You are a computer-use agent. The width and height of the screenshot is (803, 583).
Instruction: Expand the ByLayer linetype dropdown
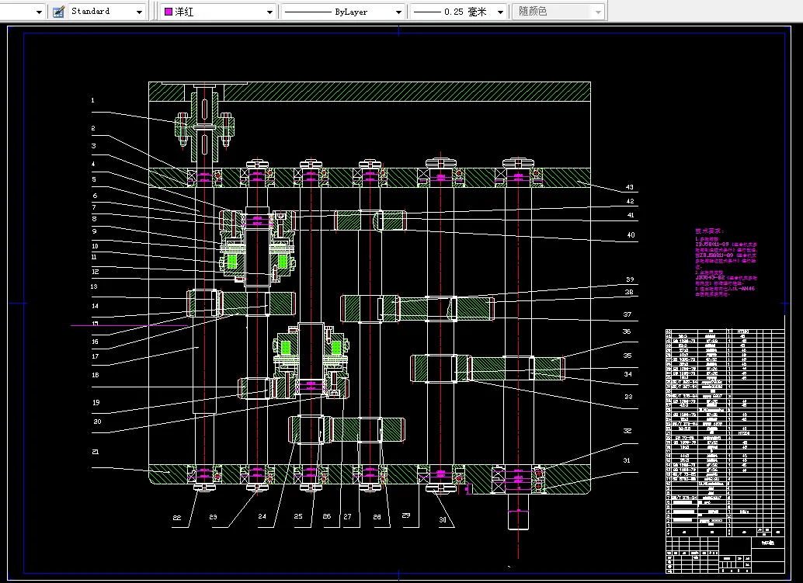[398, 12]
